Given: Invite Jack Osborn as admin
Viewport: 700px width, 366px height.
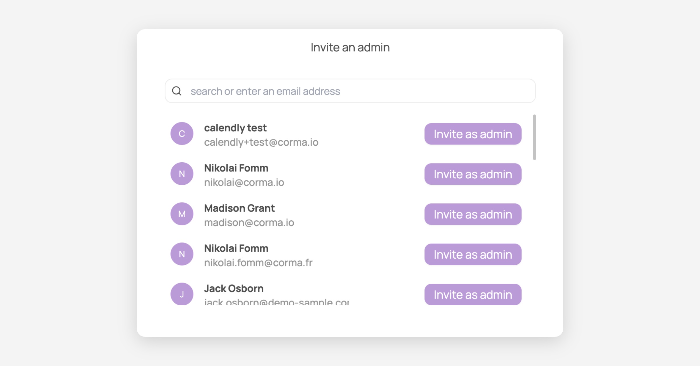Looking at the screenshot, I should [473, 294].
